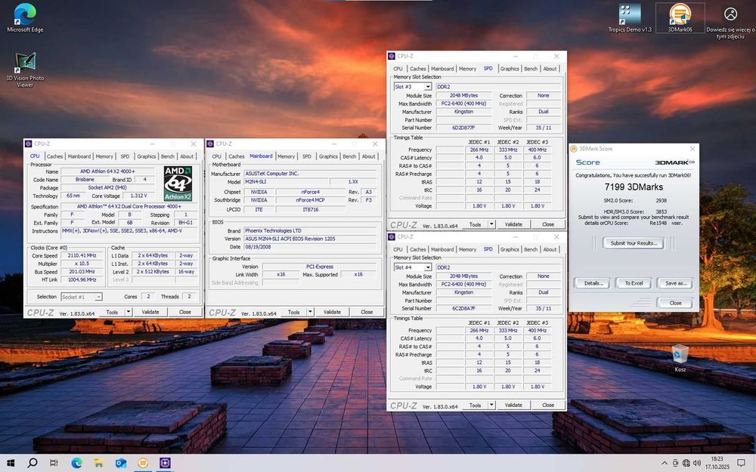The height and width of the screenshot is (472, 756).
Task: Open the Windows Start menu
Action: click(10, 463)
